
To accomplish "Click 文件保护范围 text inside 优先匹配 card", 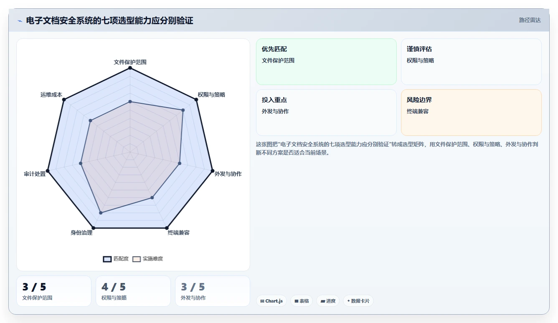I will [278, 60].
